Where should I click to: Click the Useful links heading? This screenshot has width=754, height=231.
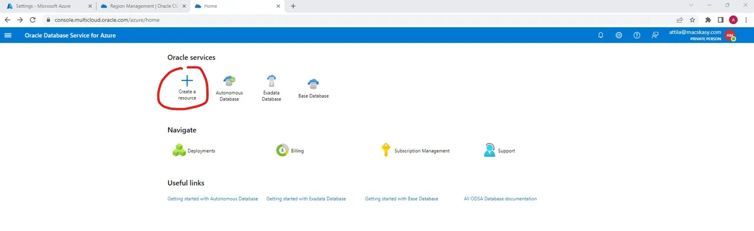pos(186,183)
